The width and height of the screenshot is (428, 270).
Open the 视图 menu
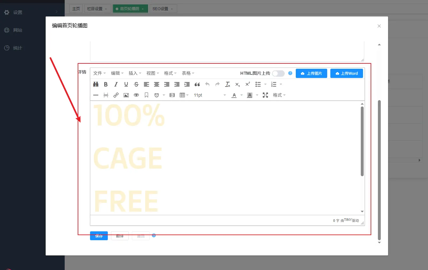[153, 73]
